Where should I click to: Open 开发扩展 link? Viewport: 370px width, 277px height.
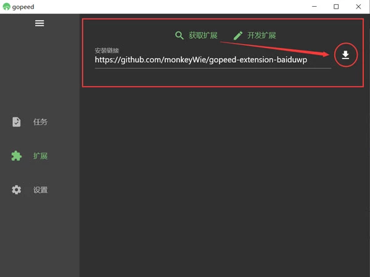pos(261,36)
